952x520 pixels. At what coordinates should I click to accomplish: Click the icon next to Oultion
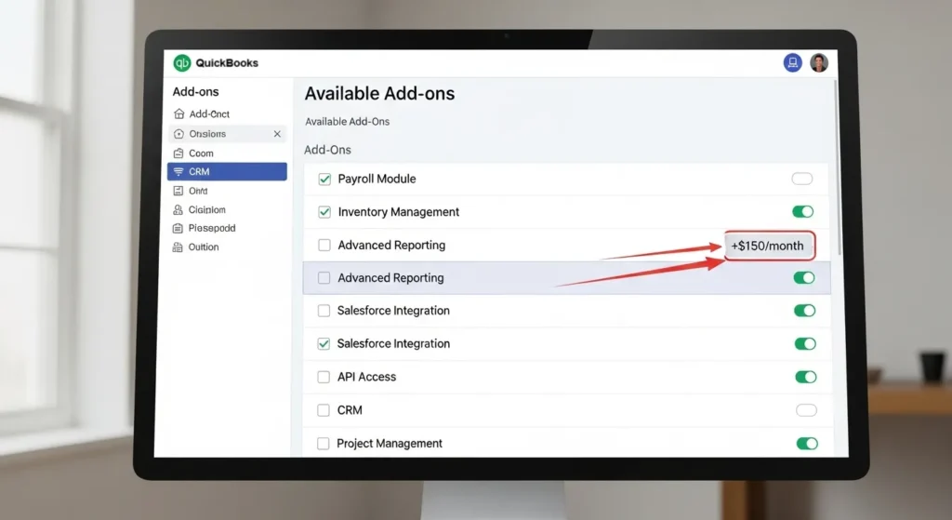[x=178, y=247]
